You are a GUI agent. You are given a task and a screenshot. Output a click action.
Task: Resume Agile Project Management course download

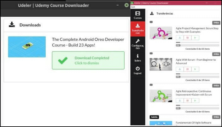(196, 38)
